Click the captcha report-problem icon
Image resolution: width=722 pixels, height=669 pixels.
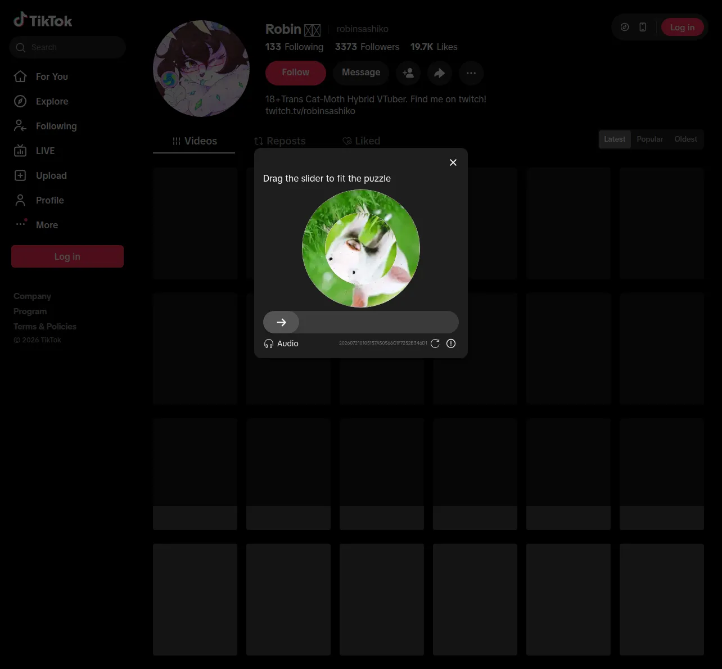coord(451,343)
